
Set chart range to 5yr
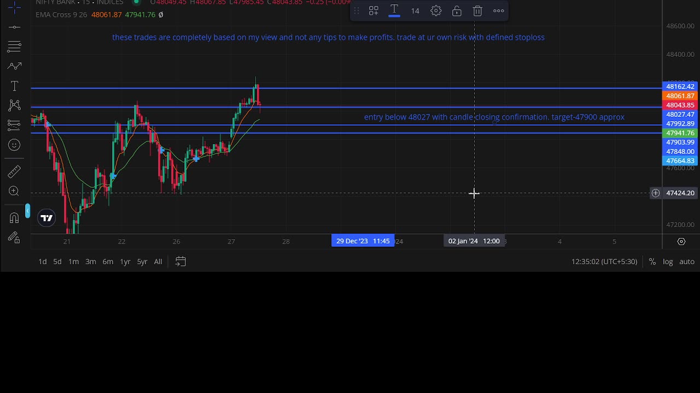click(x=142, y=261)
